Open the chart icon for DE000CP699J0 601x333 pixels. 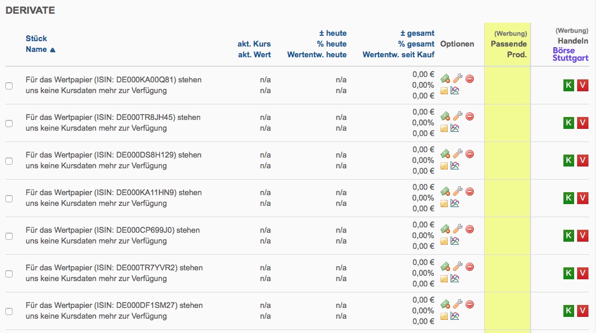click(455, 240)
